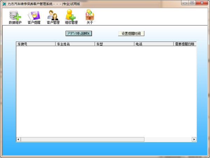Click the empty scrollbar track right of thumb
This screenshot has height=158, width=210.
[x=168, y=139]
